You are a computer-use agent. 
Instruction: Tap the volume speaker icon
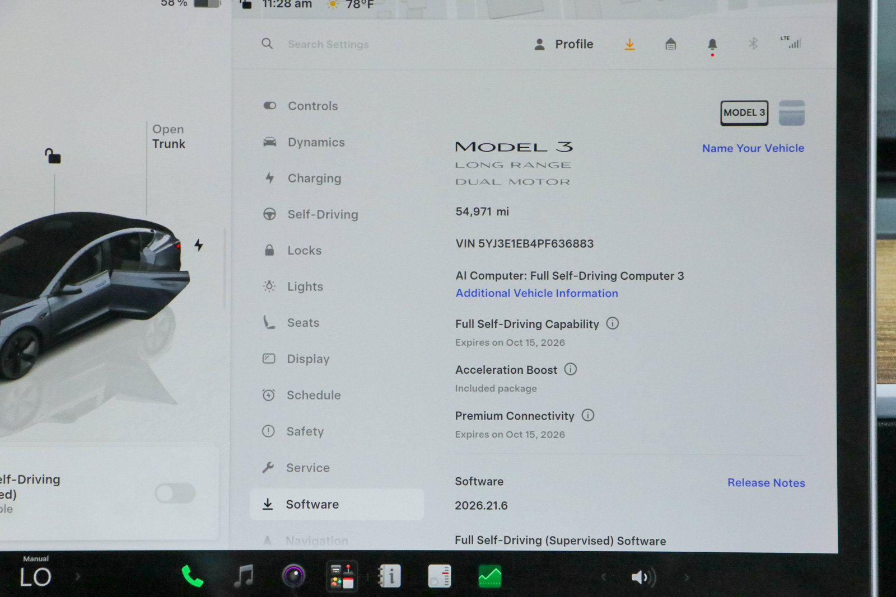point(643,577)
